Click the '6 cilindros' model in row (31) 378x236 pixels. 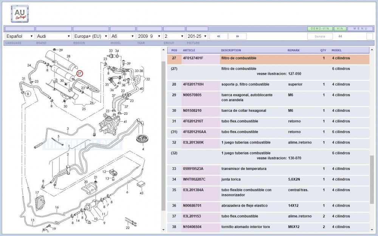[341, 132]
